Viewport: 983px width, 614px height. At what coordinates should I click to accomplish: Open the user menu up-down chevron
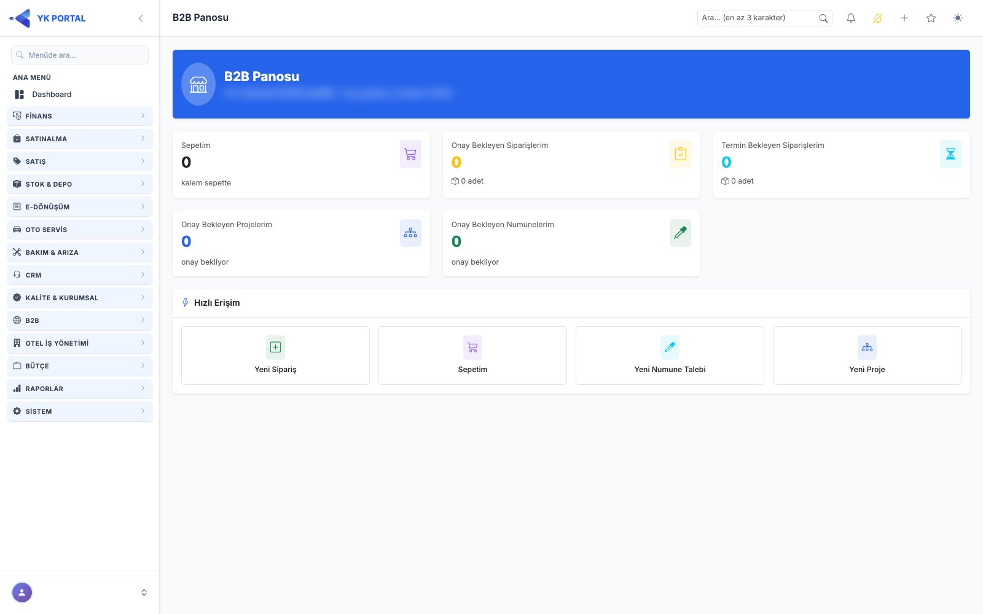pos(144,593)
